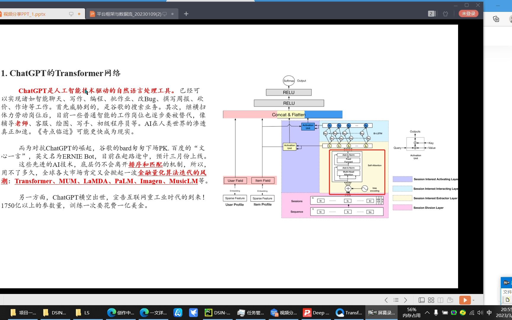Start recording via the camera icon
Screen dimensions: 512x320
[x=451, y=300]
